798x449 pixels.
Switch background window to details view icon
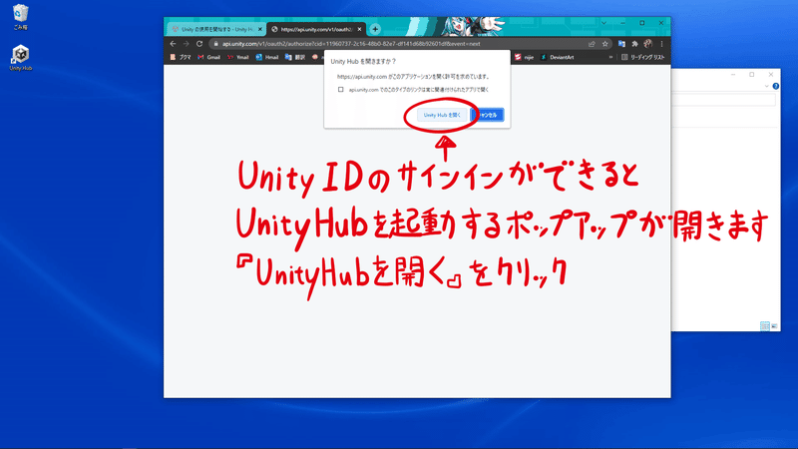[764, 326]
